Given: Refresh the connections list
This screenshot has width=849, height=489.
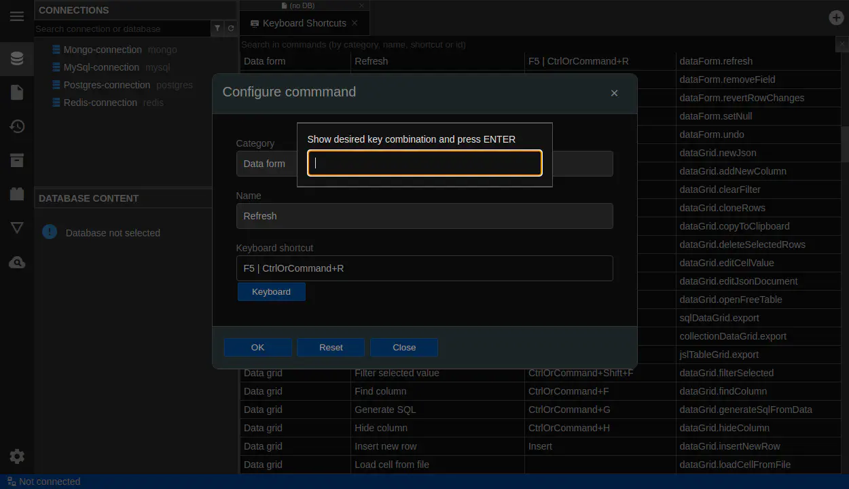Looking at the screenshot, I should [231, 29].
